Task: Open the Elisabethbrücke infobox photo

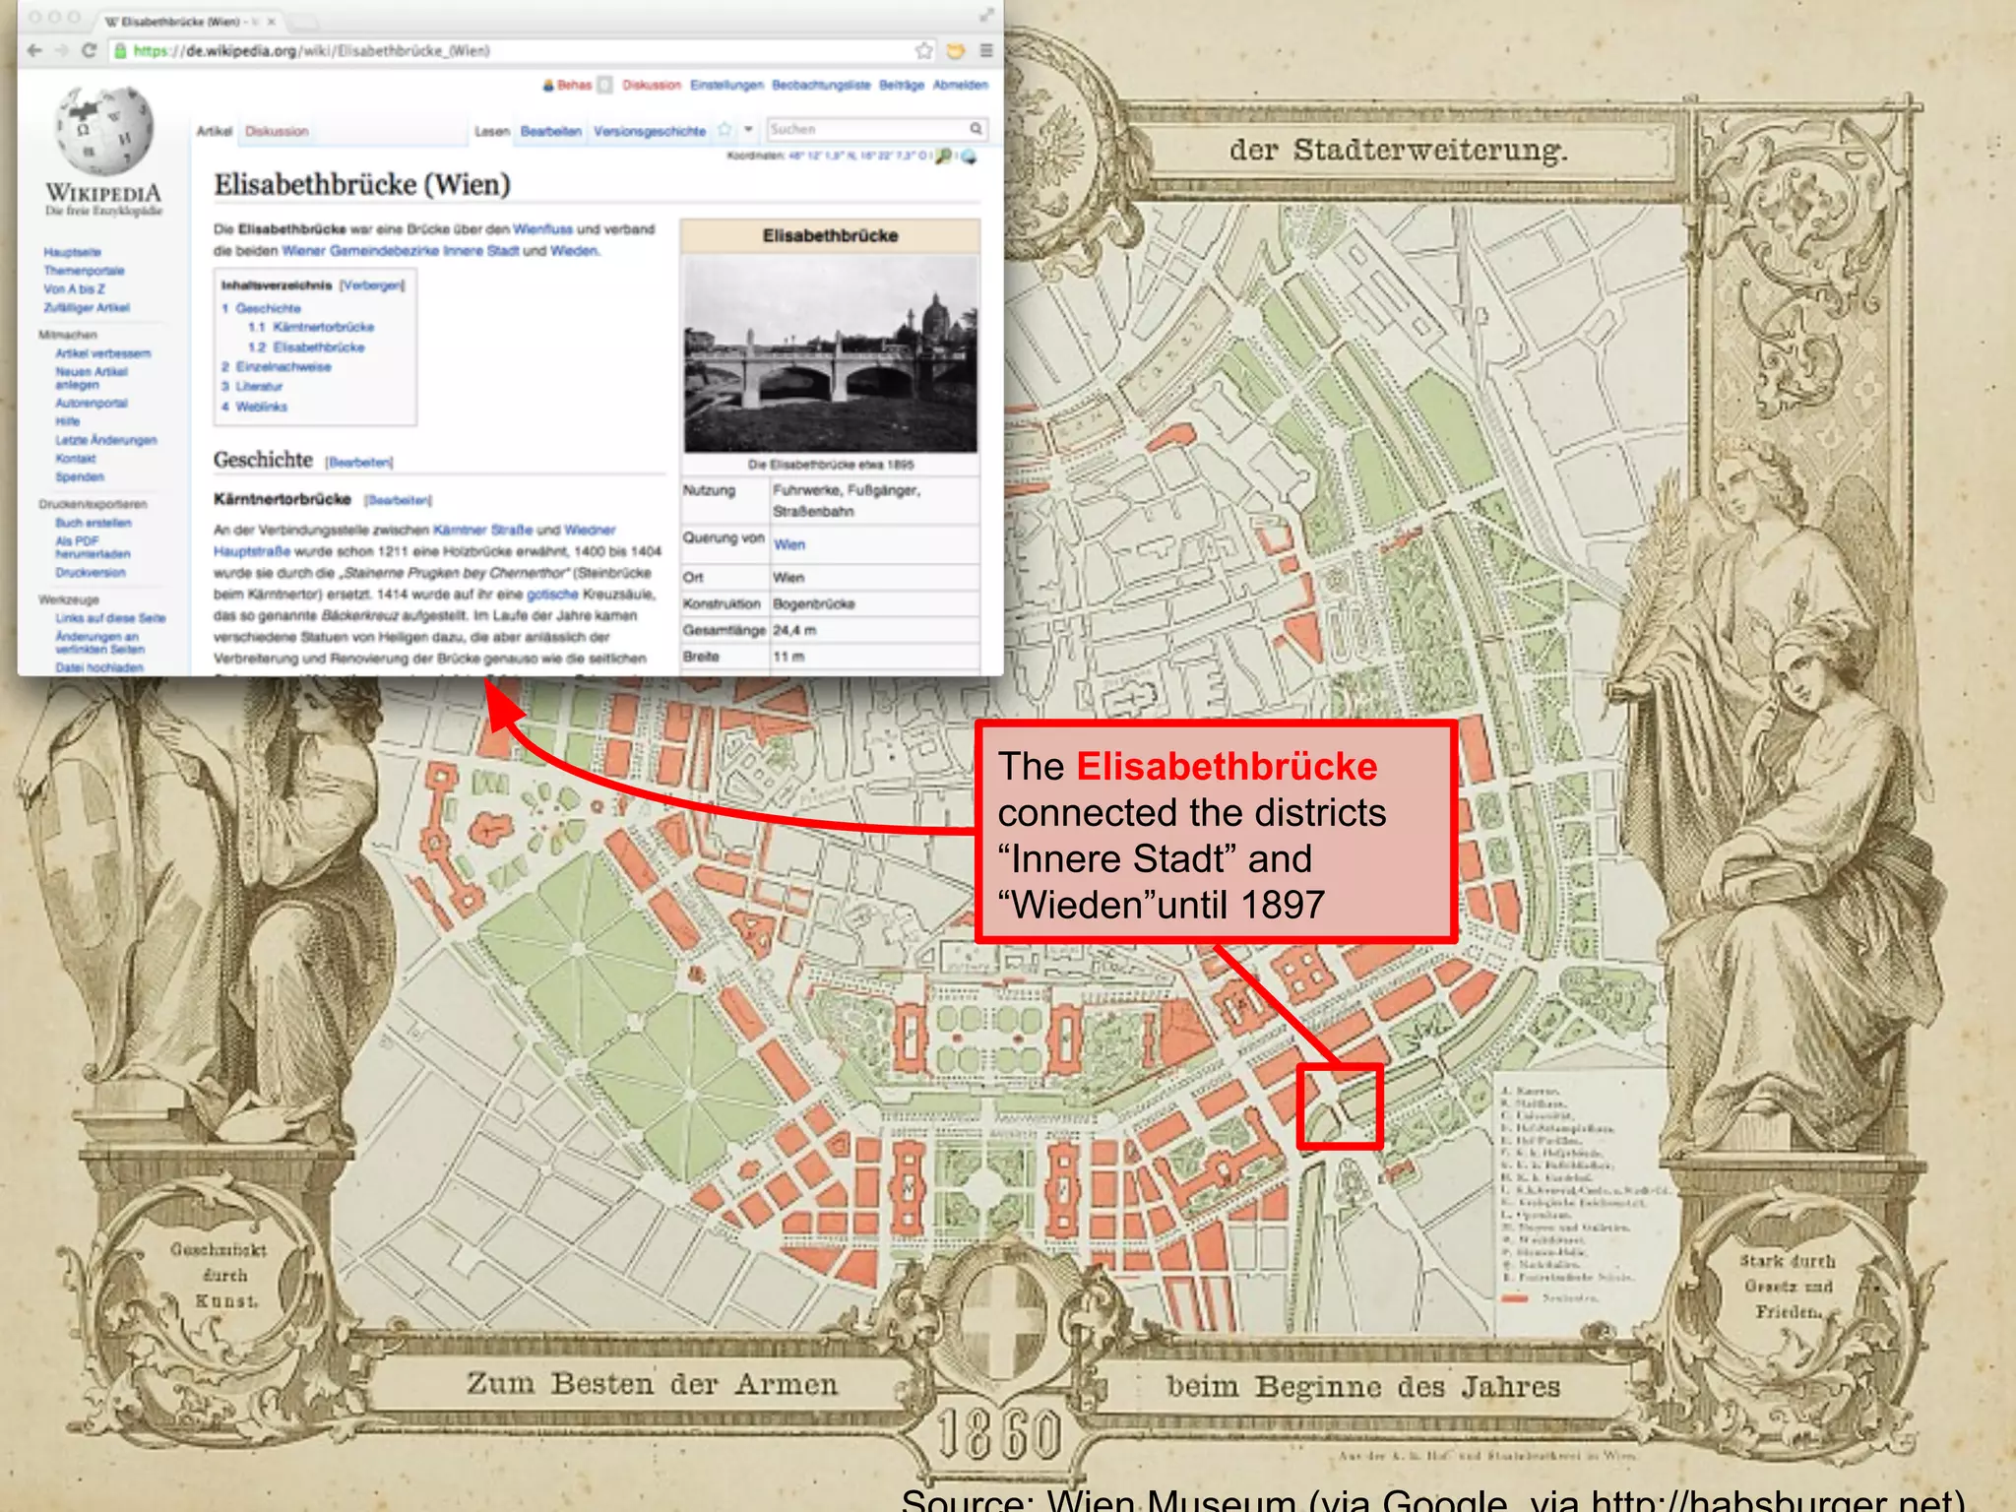Action: tap(830, 354)
